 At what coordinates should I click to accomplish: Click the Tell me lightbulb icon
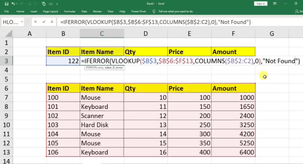pos(154,11)
